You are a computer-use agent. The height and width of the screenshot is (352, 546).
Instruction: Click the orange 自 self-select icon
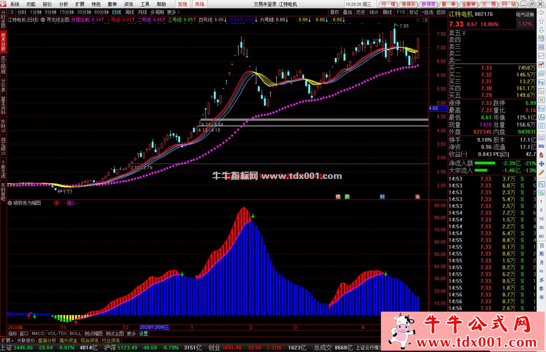(541, 100)
